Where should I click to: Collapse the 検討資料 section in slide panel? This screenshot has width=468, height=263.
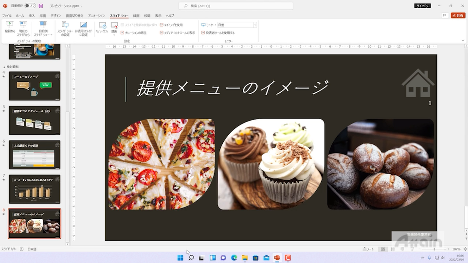pos(4,67)
